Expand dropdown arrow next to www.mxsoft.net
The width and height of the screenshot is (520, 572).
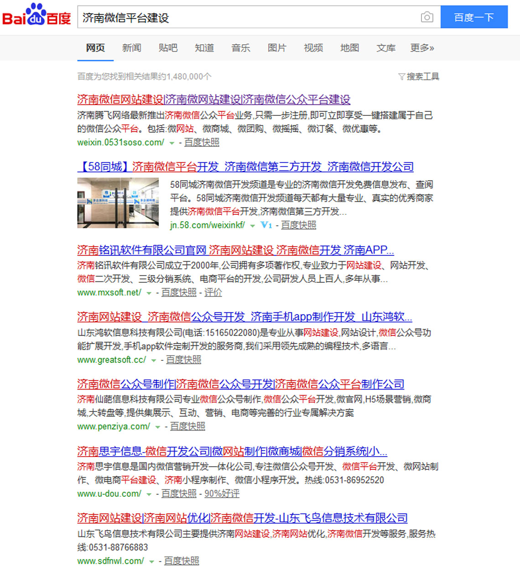coord(149,293)
